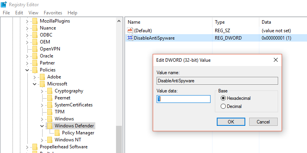This screenshot has height=153, width=307.
Task: Click the DisableAntiSpyware DWORD value icon
Action: click(x=130, y=38)
